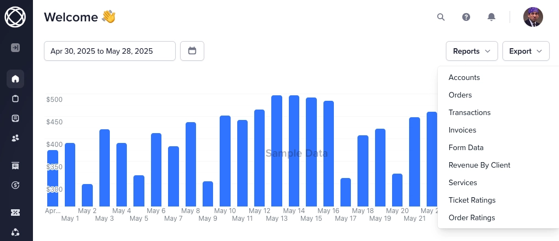Open the dollar subscriptions sidebar icon

pos(15,185)
